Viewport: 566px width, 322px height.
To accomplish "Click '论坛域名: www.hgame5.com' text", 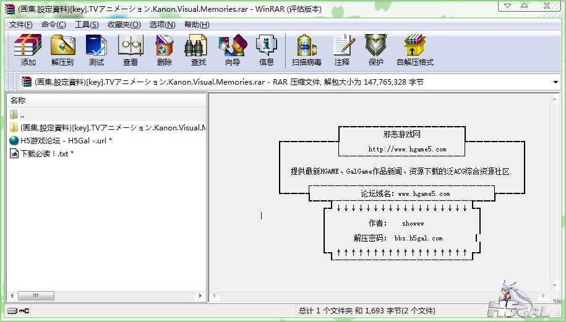I will (x=405, y=193).
